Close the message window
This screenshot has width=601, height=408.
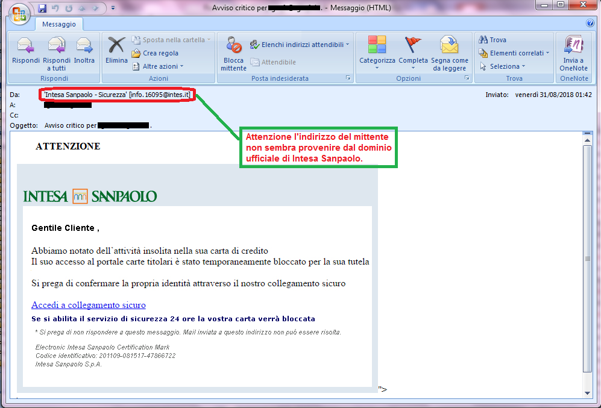(x=583, y=5)
